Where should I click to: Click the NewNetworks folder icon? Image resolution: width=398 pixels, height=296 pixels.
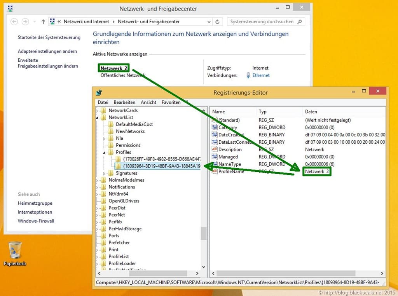coord(111,131)
